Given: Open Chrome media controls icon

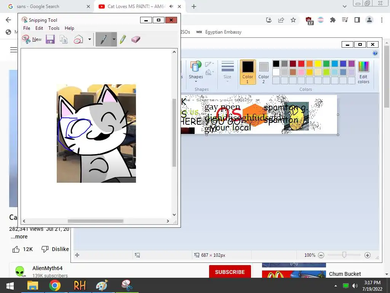Looking at the screenshot, I should (345, 20).
